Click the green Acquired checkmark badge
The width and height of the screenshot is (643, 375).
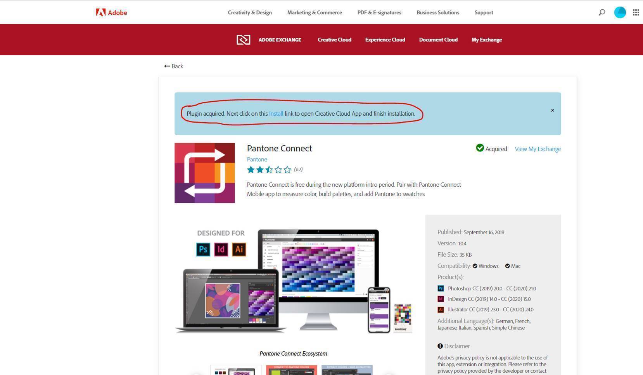coord(480,148)
